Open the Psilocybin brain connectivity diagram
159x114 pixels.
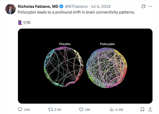[x=107, y=67]
